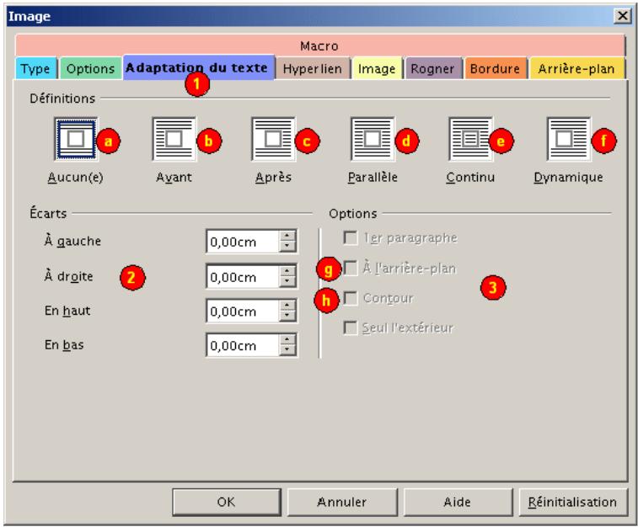Switch to the Bordure tab

(x=496, y=69)
